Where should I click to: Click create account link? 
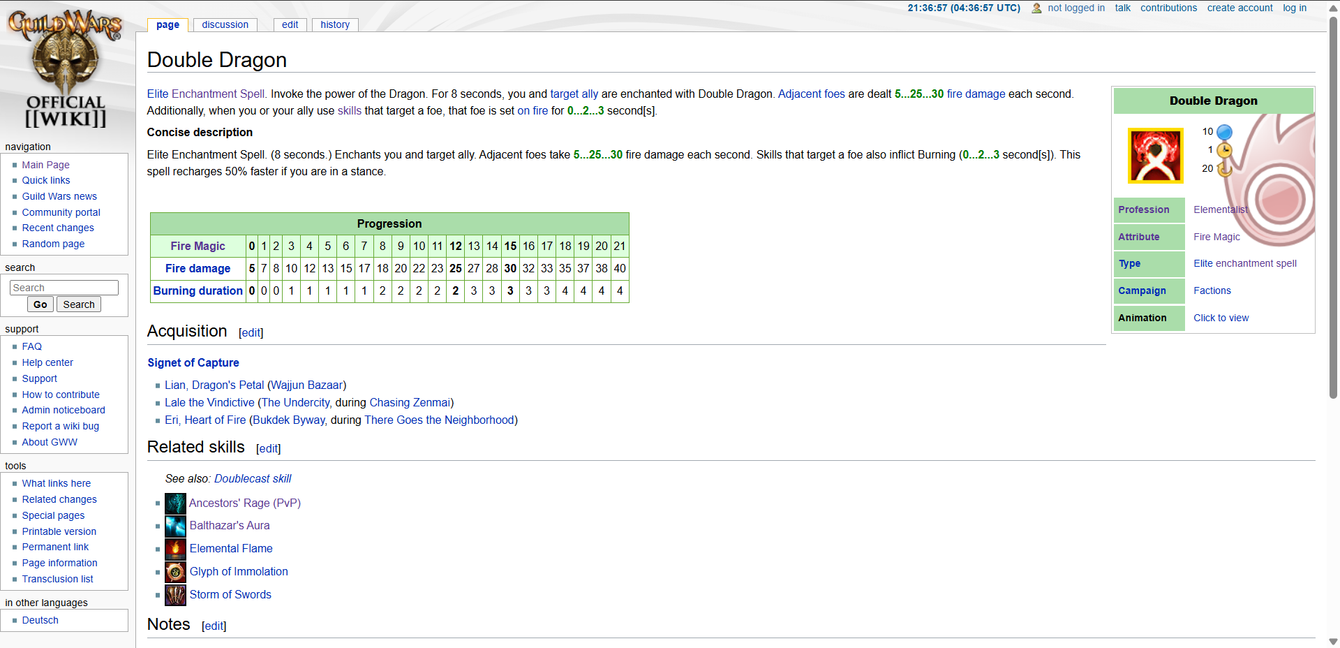point(1240,8)
